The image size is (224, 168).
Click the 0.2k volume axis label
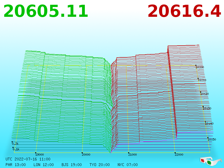pos(15,144)
